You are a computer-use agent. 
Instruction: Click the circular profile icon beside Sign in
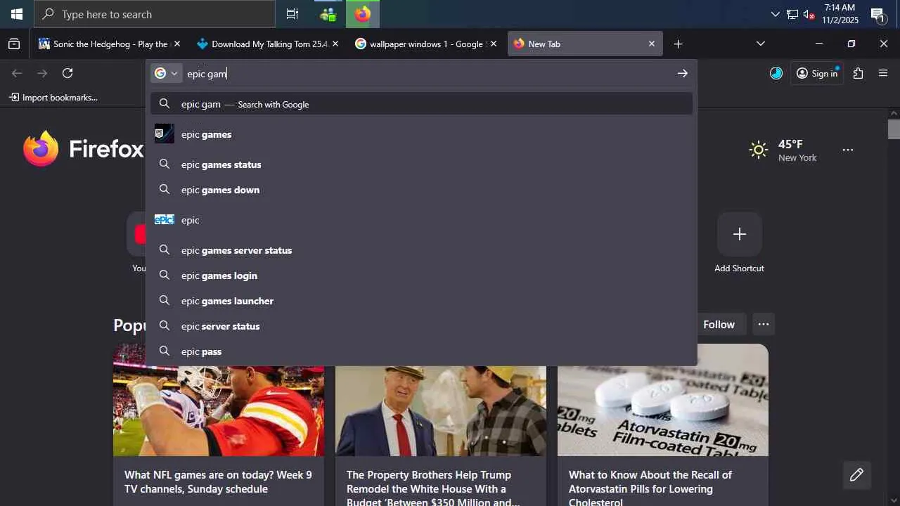pyautogui.click(x=776, y=73)
